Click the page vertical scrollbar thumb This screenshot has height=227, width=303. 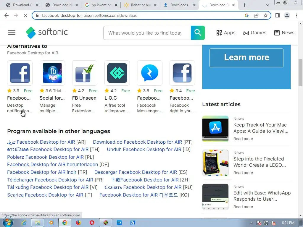(300, 73)
